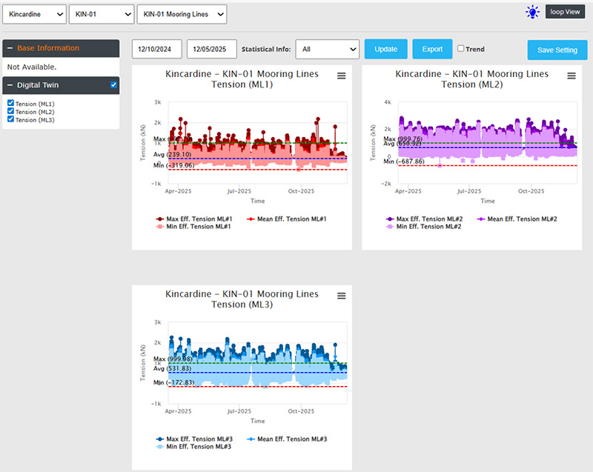This screenshot has height=472, width=593.
Task: Uncheck Tension (ML3) checkbox
Action: click(x=10, y=119)
